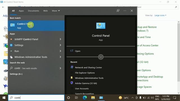Image resolution: width=180 pixels, height=101 pixels.
Task: Open the search feedback person icon
Action: [118, 11]
